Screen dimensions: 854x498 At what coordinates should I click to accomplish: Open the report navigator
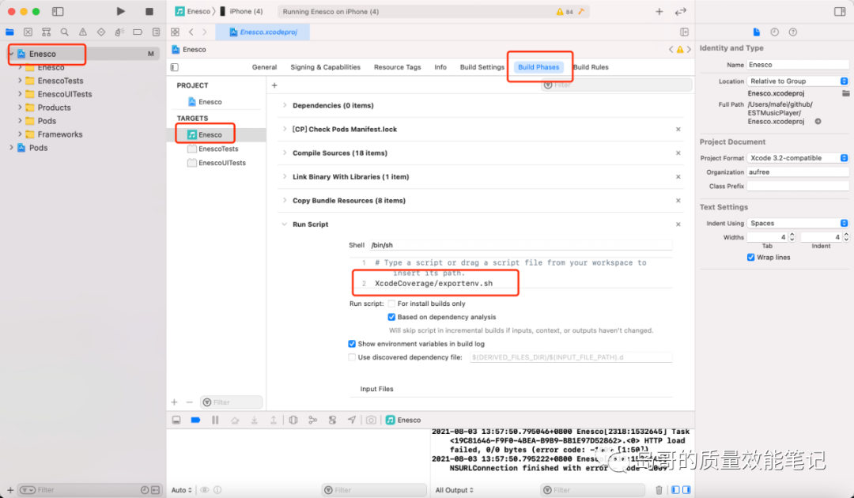click(x=157, y=32)
